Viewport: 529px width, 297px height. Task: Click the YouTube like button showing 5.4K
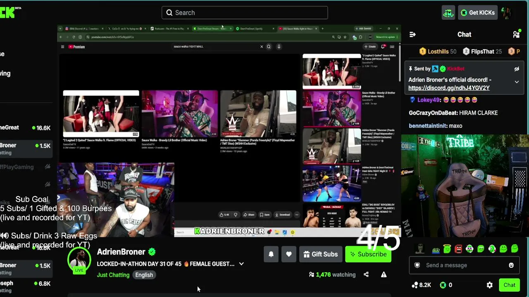pyautogui.click(x=224, y=215)
